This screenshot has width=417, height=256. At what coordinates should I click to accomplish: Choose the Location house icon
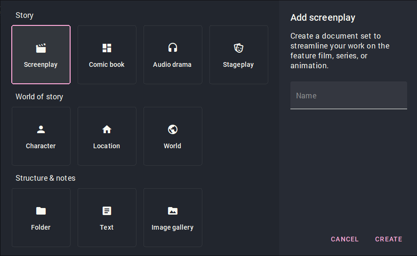tap(107, 129)
